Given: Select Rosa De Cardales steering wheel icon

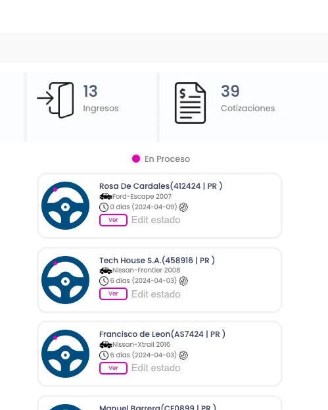Looking at the screenshot, I should [x=65, y=206].
